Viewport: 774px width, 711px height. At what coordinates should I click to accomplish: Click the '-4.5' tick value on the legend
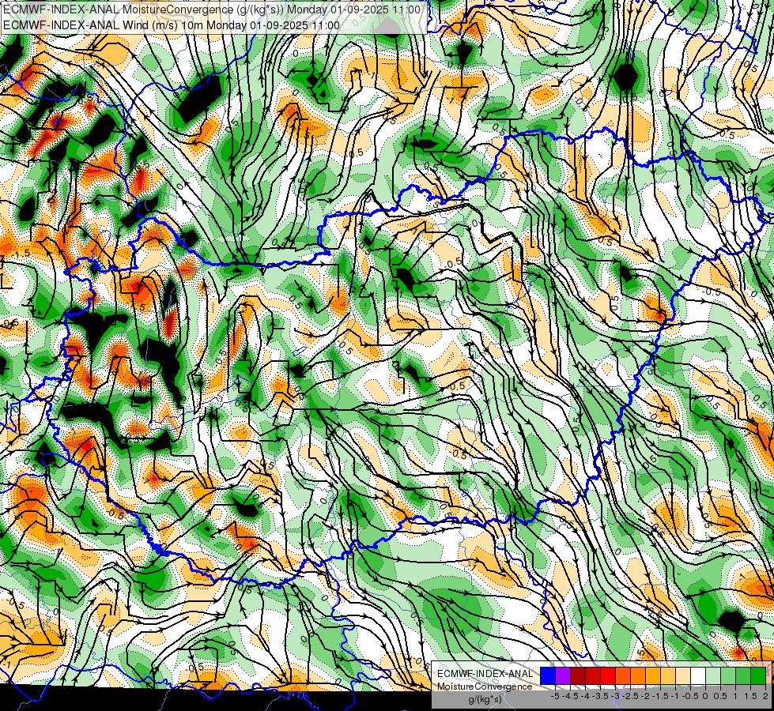click(570, 696)
